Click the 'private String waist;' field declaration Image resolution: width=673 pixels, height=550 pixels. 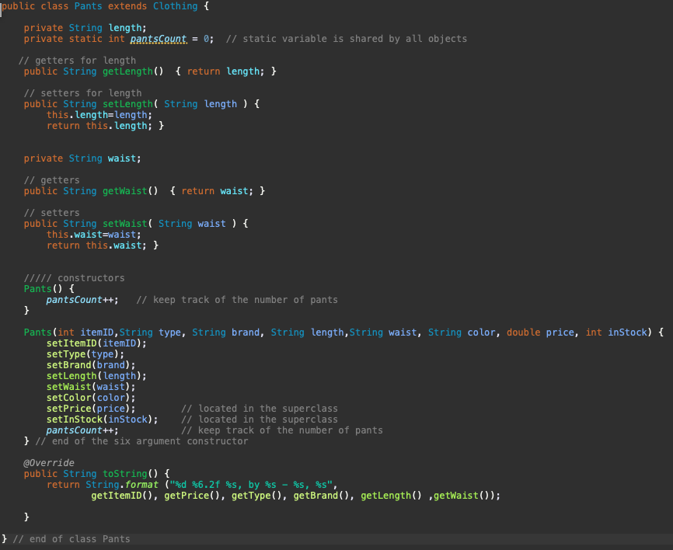click(82, 158)
